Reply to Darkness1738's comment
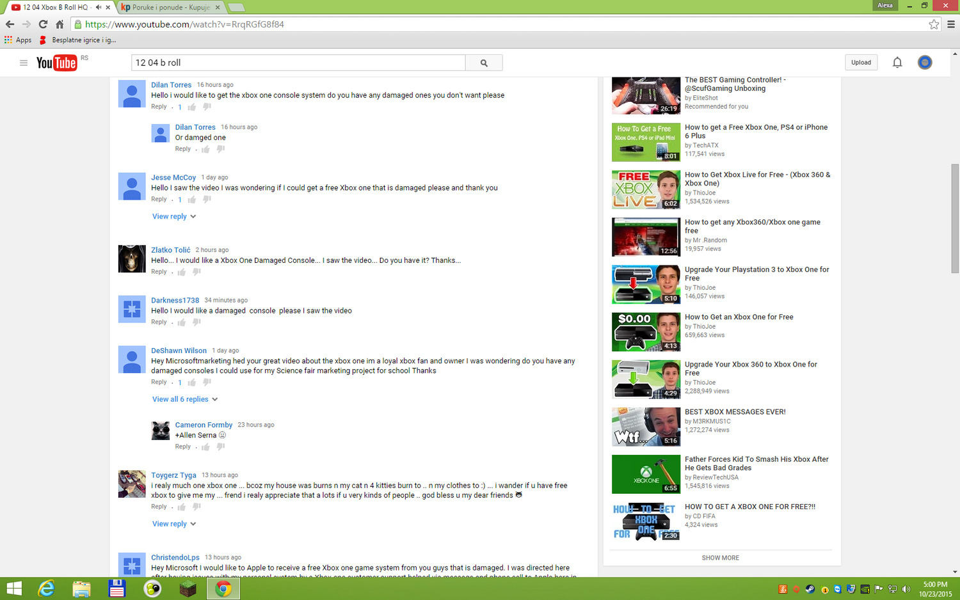960x600 pixels. (x=159, y=322)
